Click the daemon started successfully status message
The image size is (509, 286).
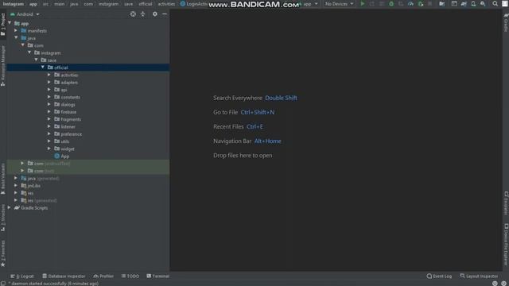[53, 284]
